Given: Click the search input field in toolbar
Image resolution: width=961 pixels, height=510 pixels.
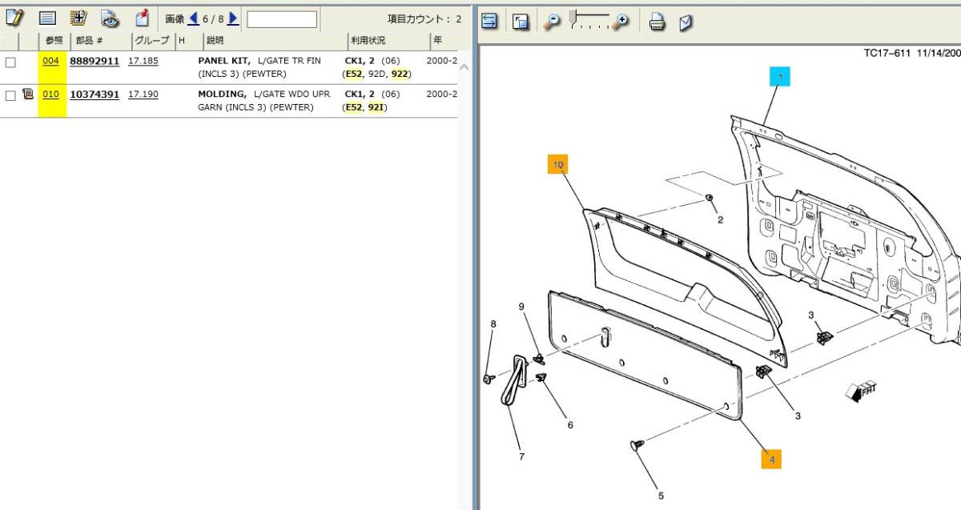Looking at the screenshot, I should pyautogui.click(x=281, y=19).
